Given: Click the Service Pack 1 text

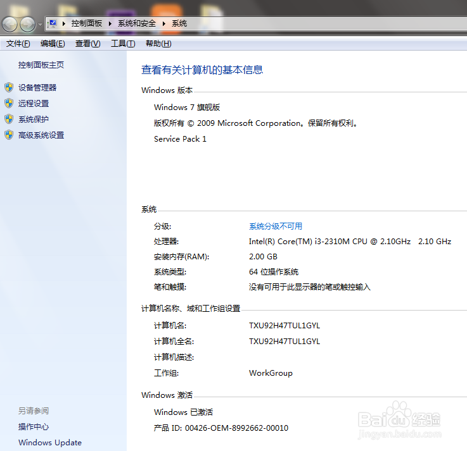Looking at the screenshot, I should coord(180,139).
